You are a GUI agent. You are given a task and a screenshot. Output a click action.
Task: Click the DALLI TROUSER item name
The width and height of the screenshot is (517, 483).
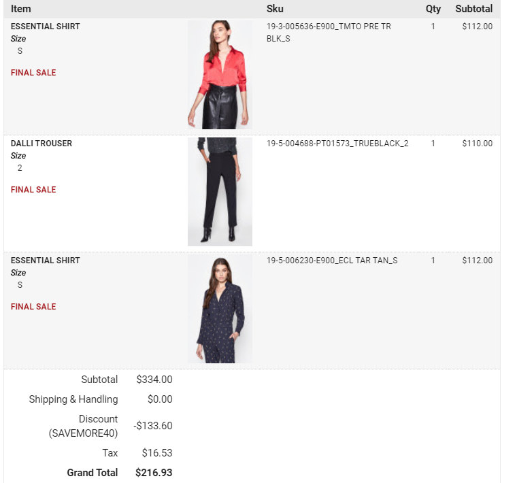41,144
